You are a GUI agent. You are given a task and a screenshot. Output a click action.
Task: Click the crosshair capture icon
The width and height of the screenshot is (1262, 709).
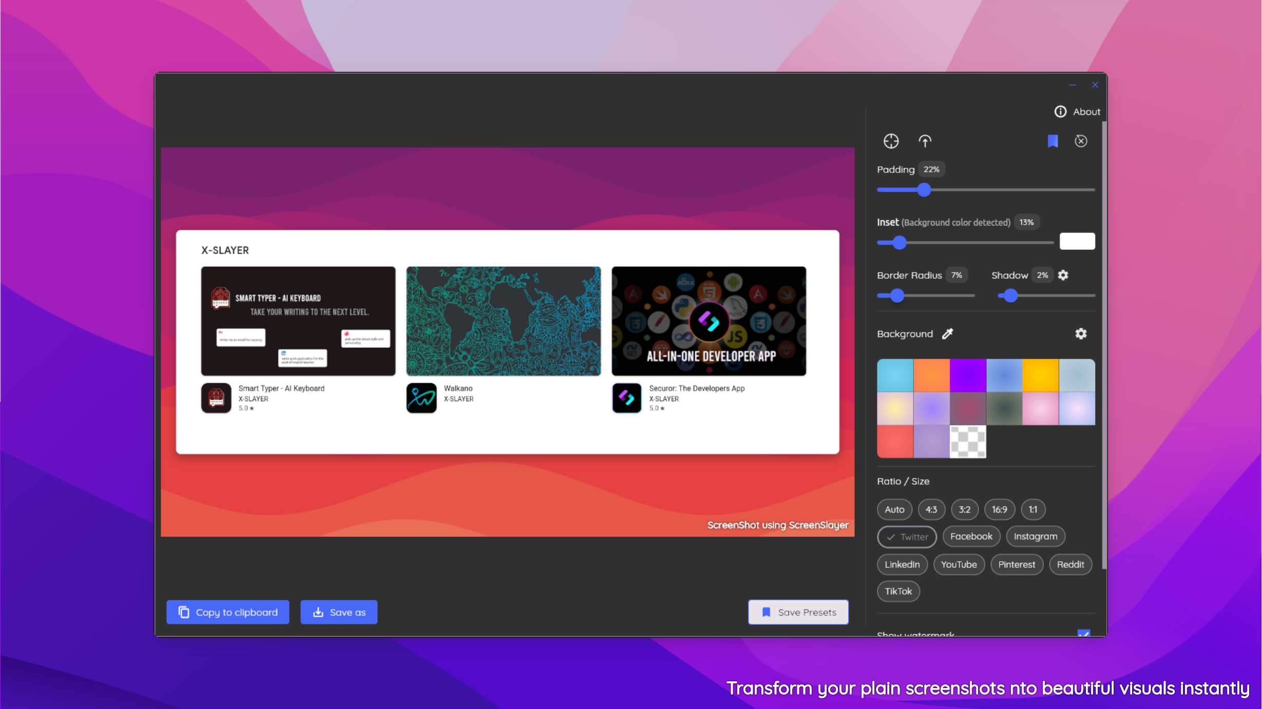point(891,141)
